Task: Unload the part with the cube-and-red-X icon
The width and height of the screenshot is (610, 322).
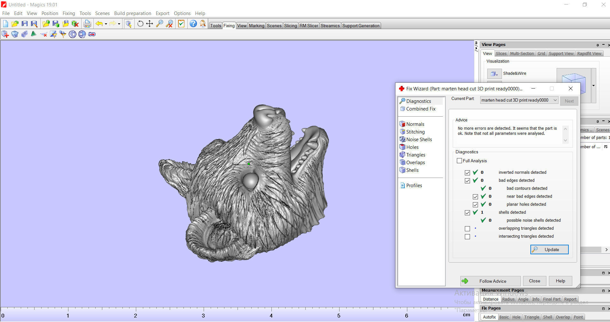Action: [75, 24]
